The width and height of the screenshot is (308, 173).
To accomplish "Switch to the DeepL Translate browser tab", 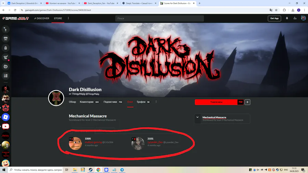I will coord(139,3).
